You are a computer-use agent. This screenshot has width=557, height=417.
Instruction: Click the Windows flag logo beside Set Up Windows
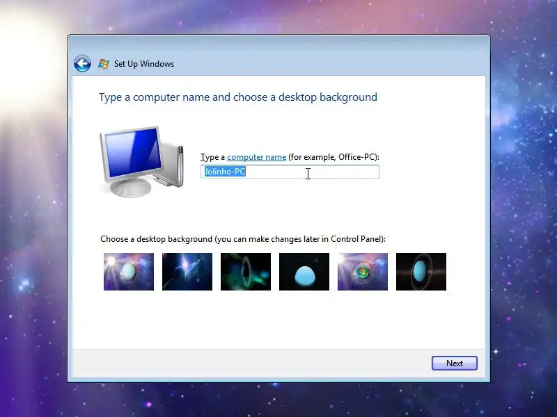coord(104,64)
